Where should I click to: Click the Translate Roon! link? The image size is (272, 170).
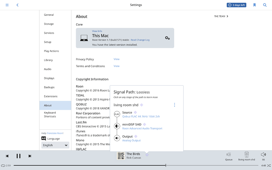coord(55,133)
